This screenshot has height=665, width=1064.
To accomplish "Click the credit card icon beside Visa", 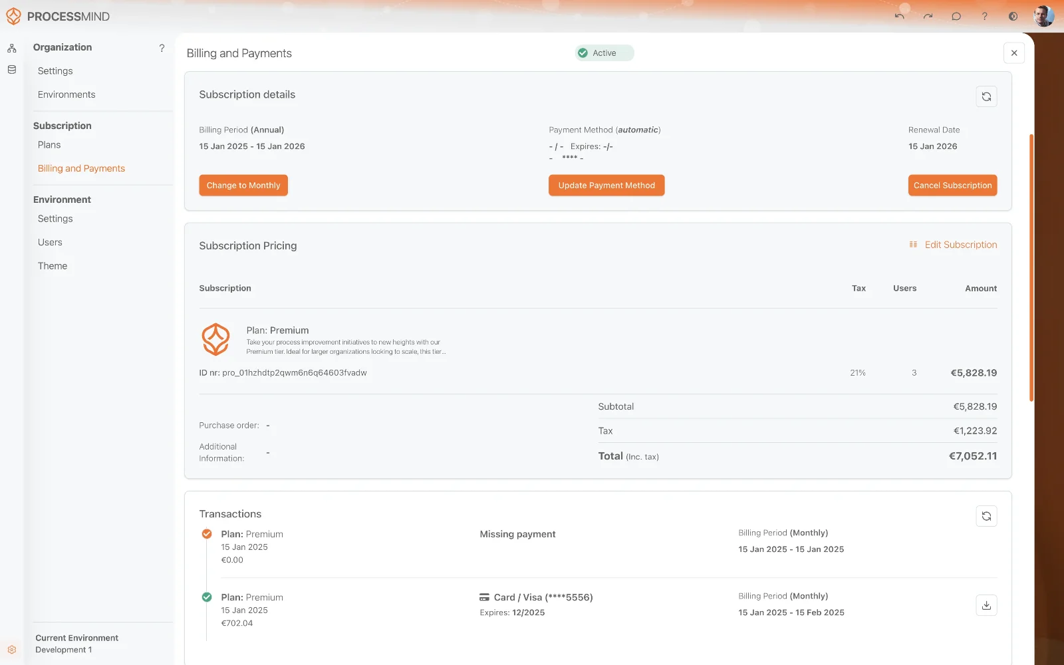I will pos(484,597).
